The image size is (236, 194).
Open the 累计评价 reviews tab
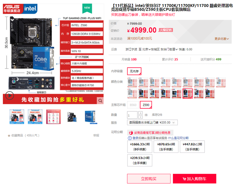[170, 60]
